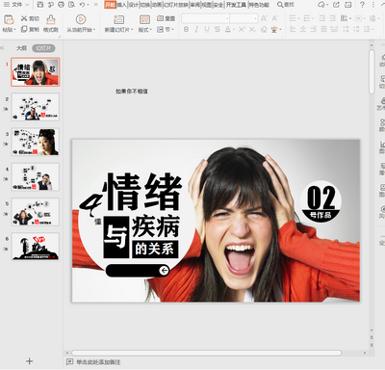Click the Share export icon

pos(336,5)
